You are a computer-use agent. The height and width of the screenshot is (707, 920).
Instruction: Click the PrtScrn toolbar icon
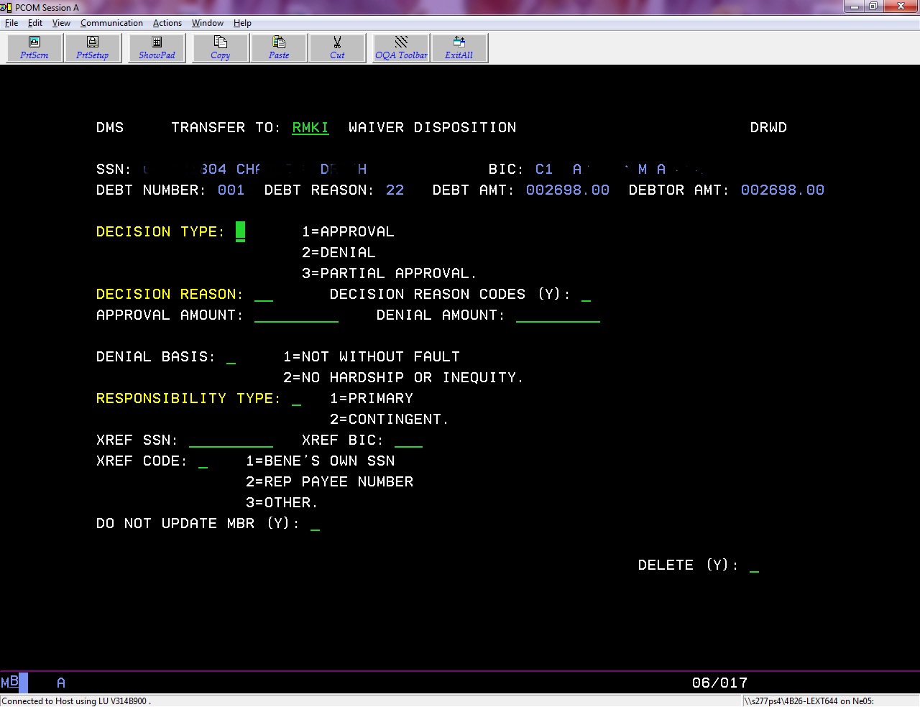pos(34,47)
